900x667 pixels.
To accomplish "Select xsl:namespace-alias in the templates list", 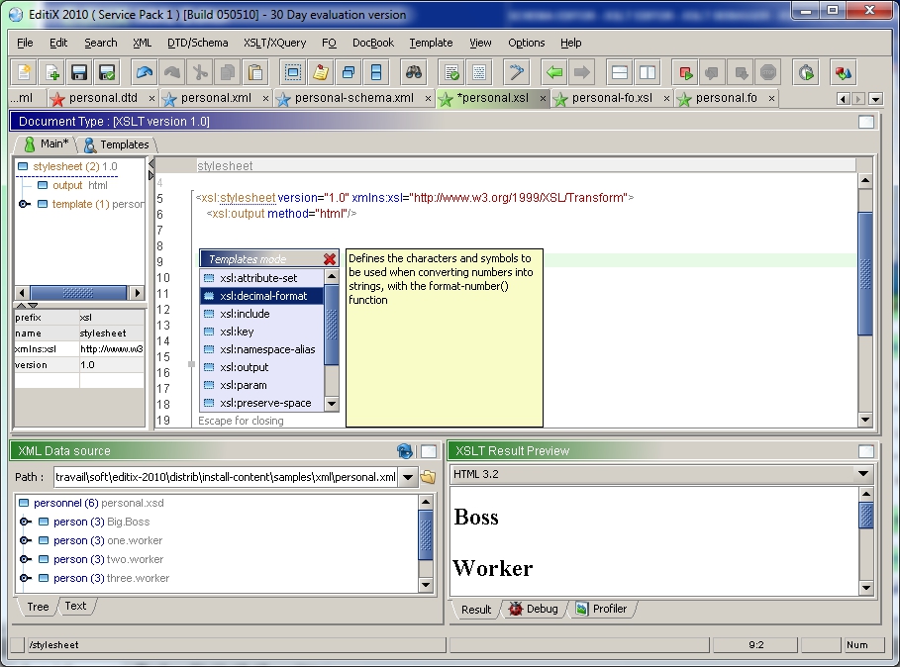I will click(x=261, y=348).
